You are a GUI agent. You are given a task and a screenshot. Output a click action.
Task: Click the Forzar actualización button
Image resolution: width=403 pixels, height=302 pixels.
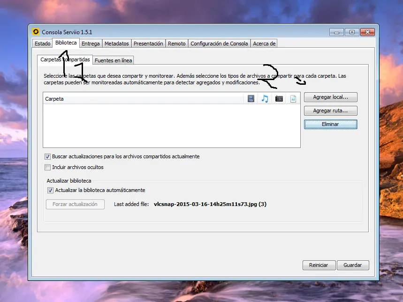coord(75,204)
